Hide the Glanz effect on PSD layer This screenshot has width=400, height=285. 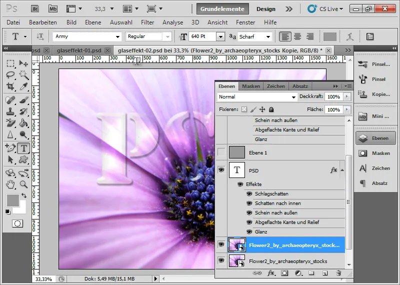coord(249,231)
